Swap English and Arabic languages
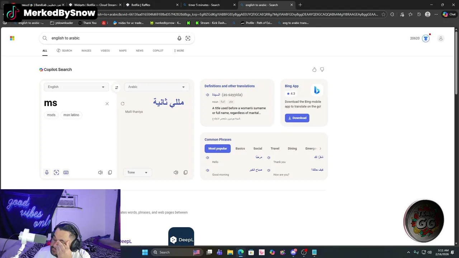 pos(117,87)
